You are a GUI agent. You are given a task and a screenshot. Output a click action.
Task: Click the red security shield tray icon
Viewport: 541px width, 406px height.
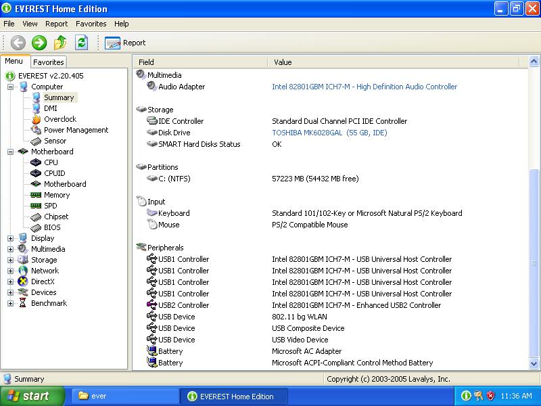pos(490,396)
